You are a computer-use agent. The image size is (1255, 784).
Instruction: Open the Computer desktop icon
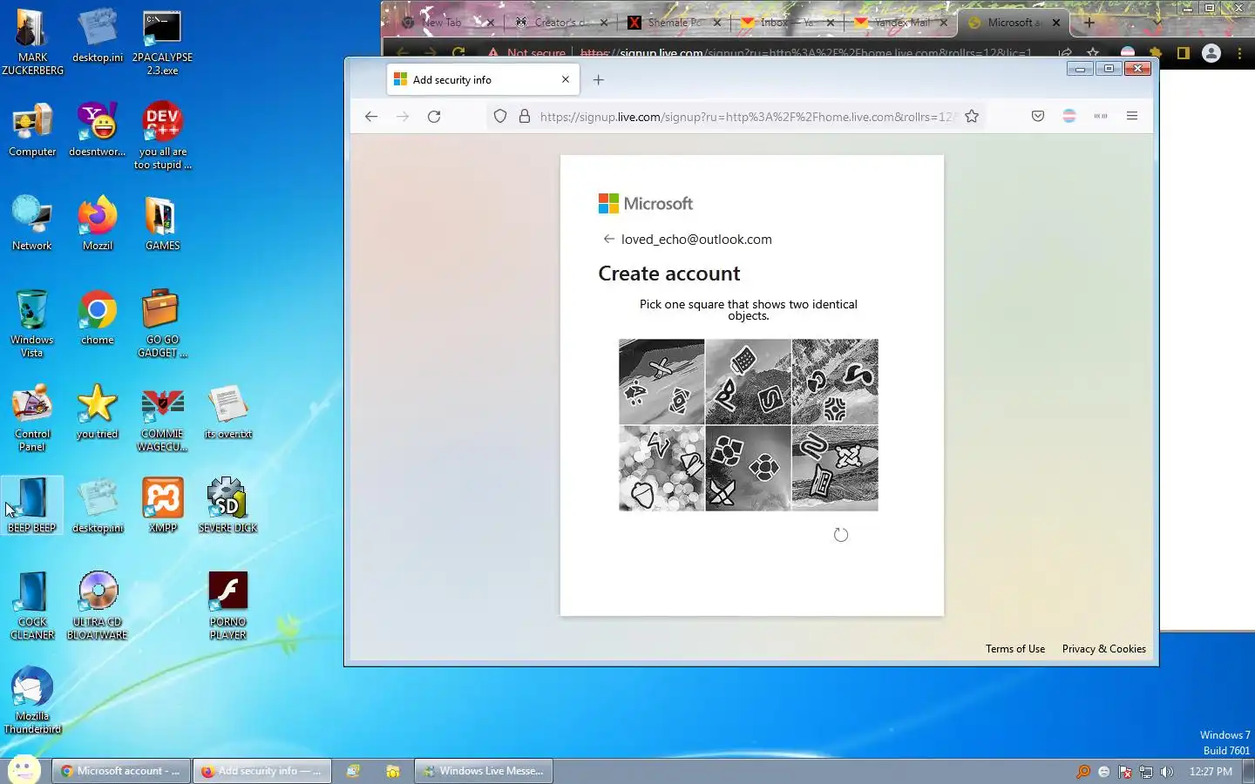point(32,131)
